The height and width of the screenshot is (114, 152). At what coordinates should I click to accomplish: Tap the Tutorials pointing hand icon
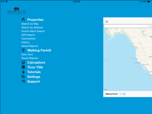click(x=23, y=72)
